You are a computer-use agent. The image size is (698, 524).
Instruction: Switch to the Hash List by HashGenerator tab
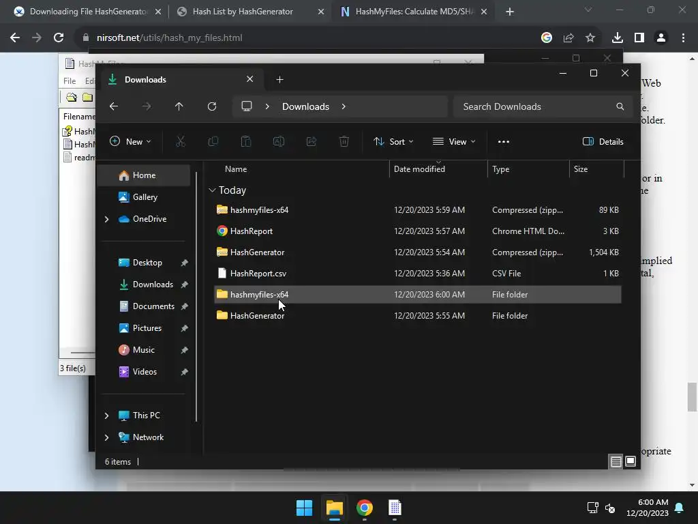point(243,12)
